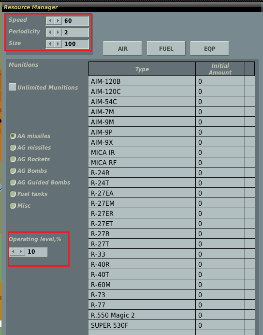Click the amount cell for AIM-120B
Image resolution: width=263 pixels, height=335 pixels.
point(220,81)
